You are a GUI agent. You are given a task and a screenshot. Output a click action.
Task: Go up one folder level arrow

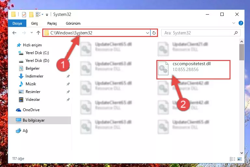[38, 33]
